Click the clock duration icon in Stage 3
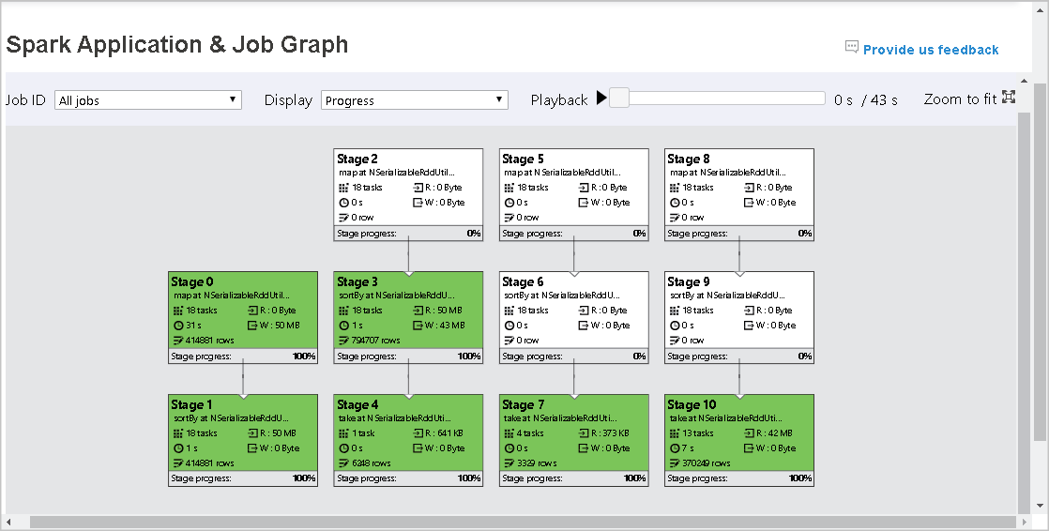The width and height of the screenshot is (1049, 531). [x=343, y=326]
